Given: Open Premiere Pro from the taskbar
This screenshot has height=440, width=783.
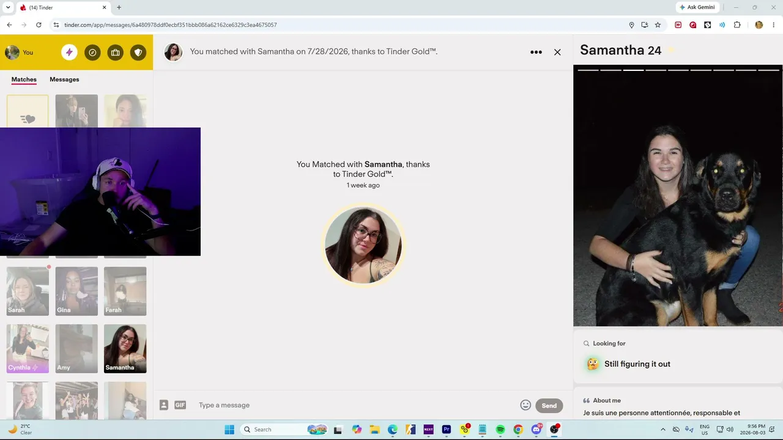Looking at the screenshot, I should 446,430.
